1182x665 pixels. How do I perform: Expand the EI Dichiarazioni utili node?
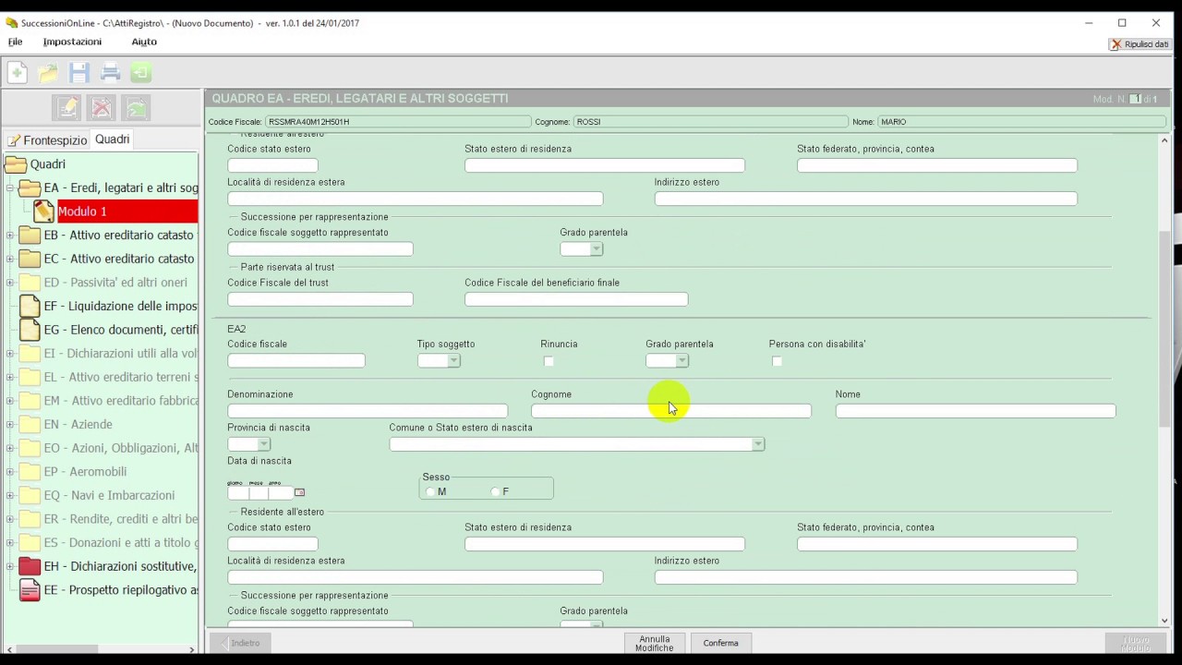(9, 354)
